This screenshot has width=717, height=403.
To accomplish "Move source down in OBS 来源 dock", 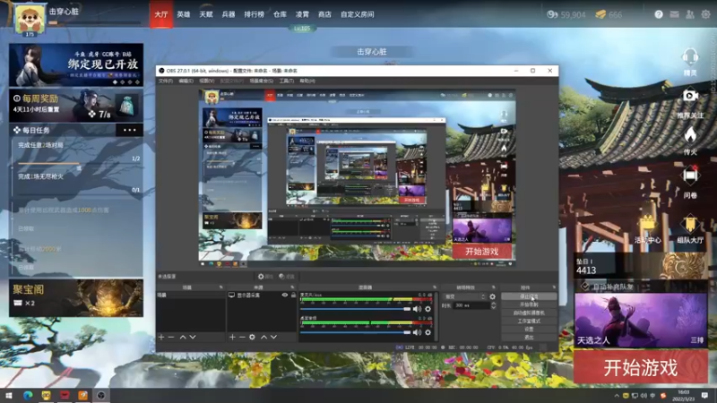I will 273,338.
